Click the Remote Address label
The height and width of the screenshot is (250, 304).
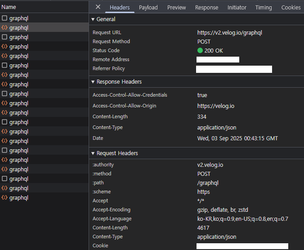point(111,59)
